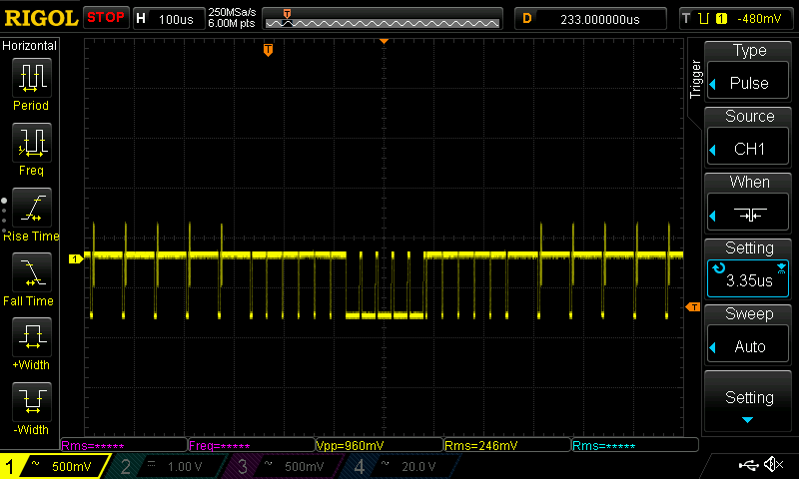Select the -Width measurement icon
The width and height of the screenshot is (799, 479).
pyautogui.click(x=31, y=406)
